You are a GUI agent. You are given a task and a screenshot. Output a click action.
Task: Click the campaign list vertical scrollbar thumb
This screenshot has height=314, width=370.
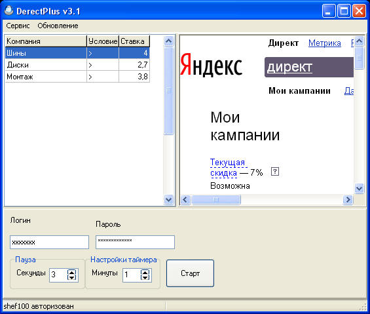[169, 90]
